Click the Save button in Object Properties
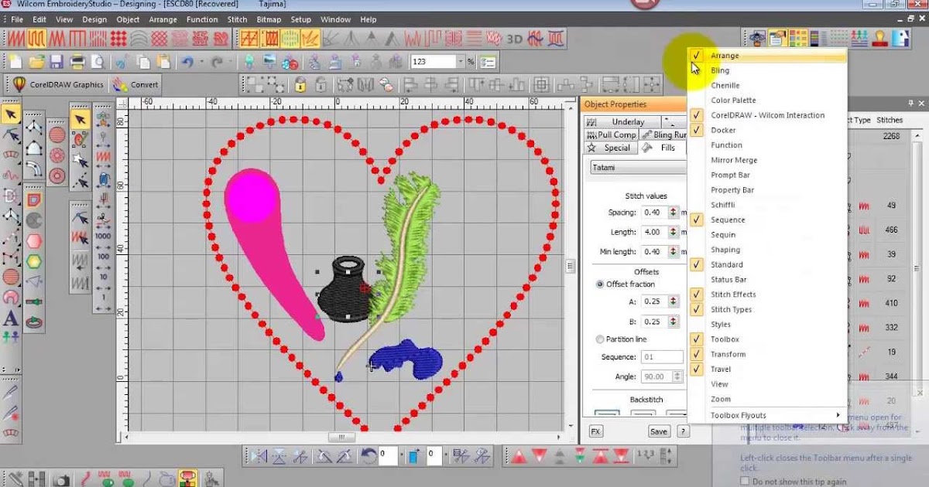This screenshot has height=487, width=929. click(x=659, y=431)
